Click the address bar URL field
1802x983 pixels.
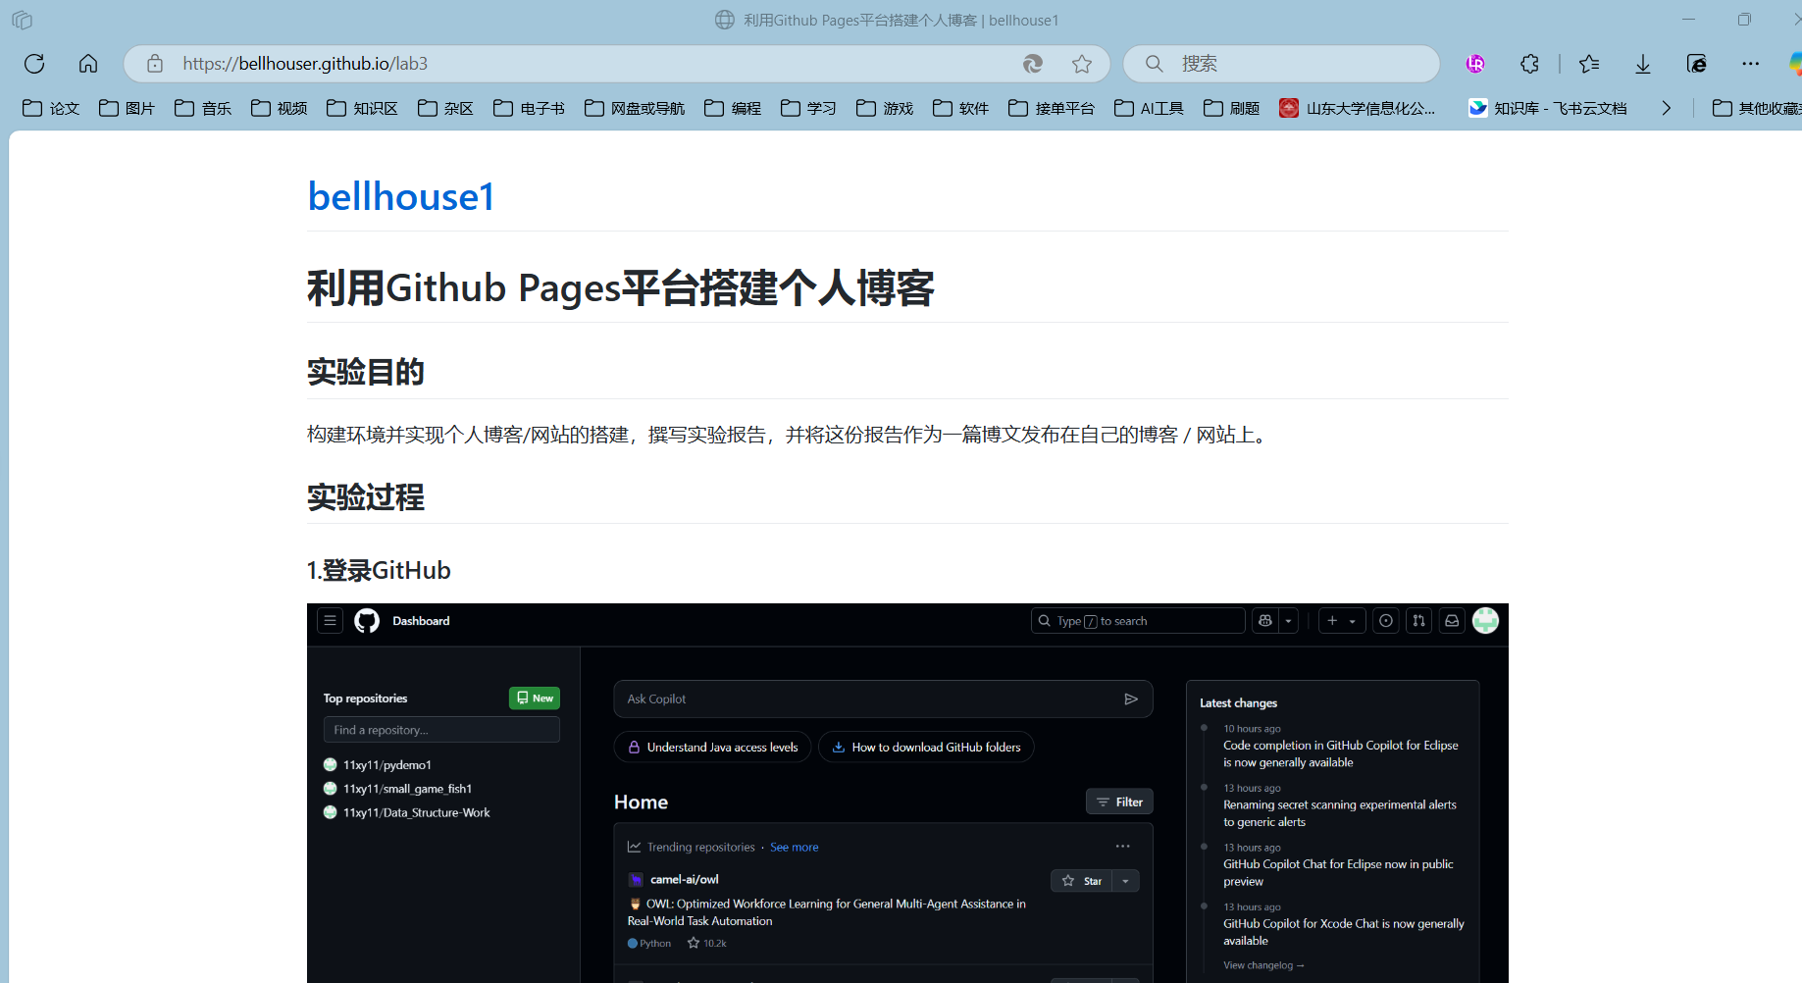(589, 64)
